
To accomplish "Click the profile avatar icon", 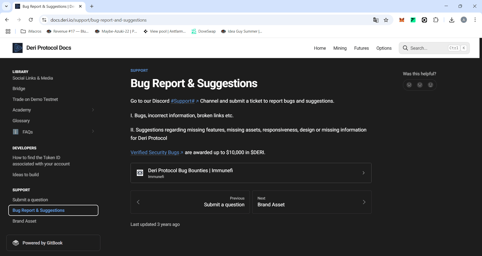I will 464,20.
